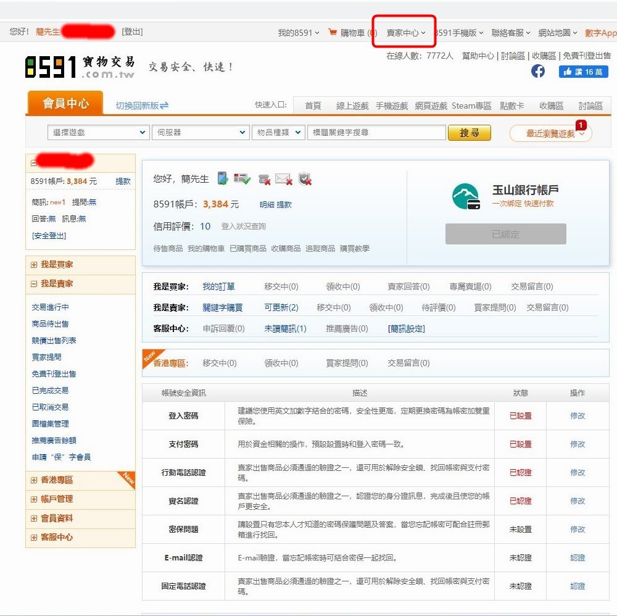617x616 pixels.
Task: Click the email envelope verification icon
Action: coord(283,179)
